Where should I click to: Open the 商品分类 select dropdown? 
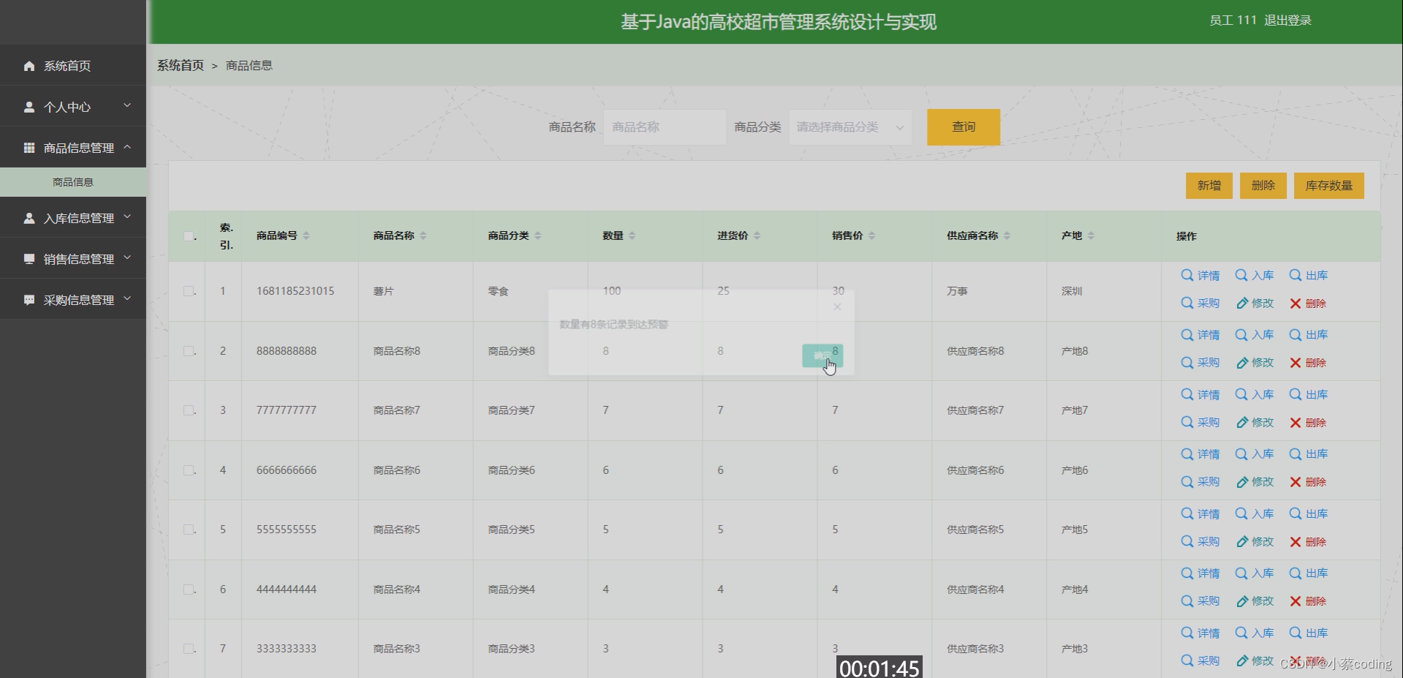click(x=850, y=127)
